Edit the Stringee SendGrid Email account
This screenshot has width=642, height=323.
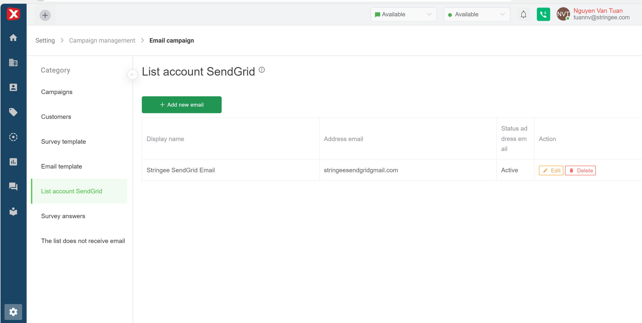pyautogui.click(x=551, y=170)
